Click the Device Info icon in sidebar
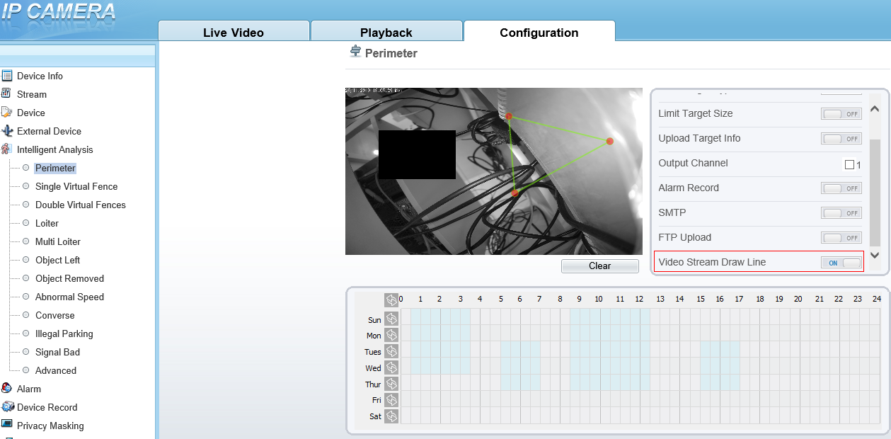Screen dimensions: 891x439 pos(7,76)
